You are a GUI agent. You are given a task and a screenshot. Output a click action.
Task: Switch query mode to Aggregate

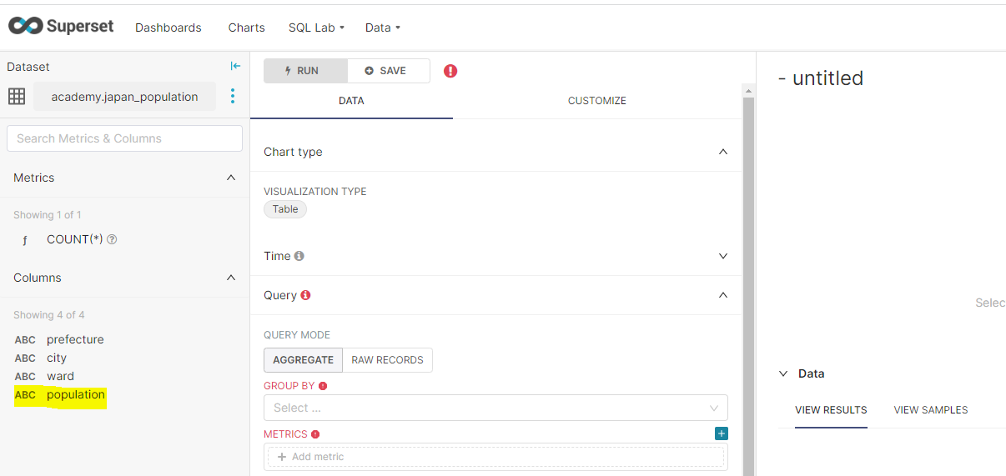tap(303, 360)
